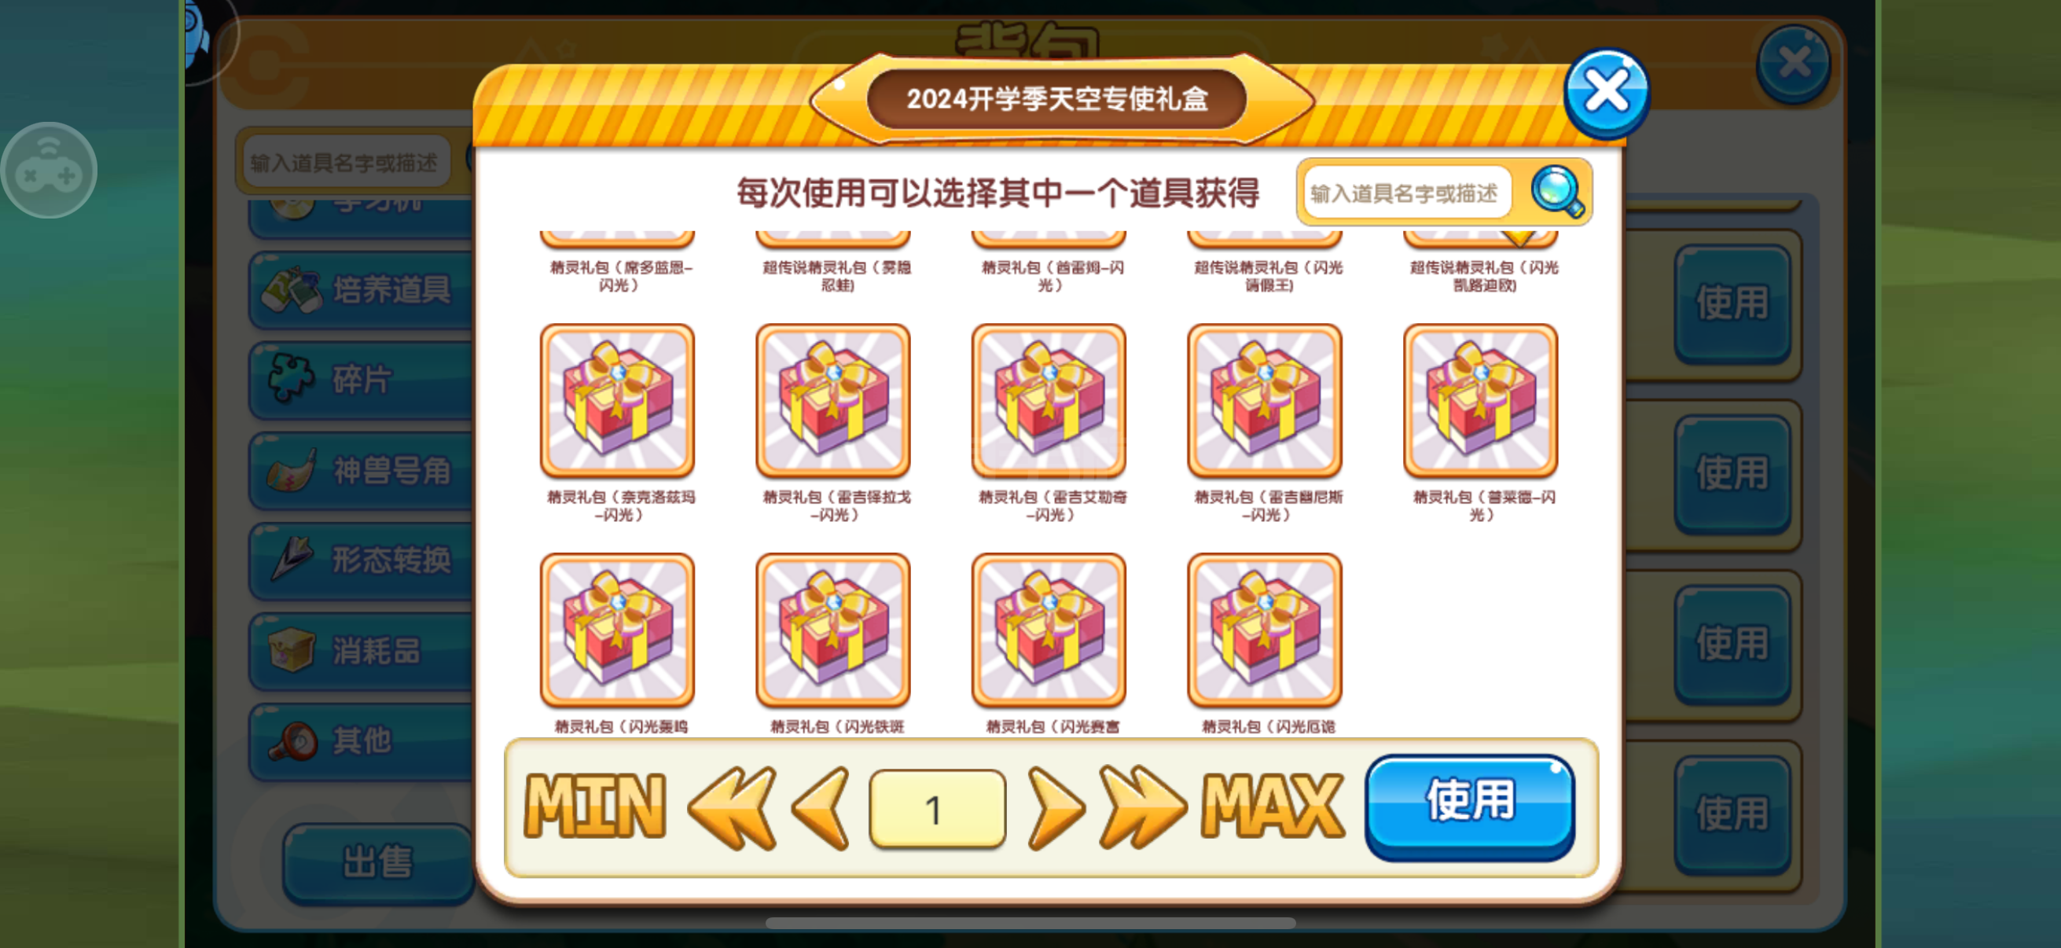
Task: Click the blue 使用 button in dialog
Action: point(1471,807)
